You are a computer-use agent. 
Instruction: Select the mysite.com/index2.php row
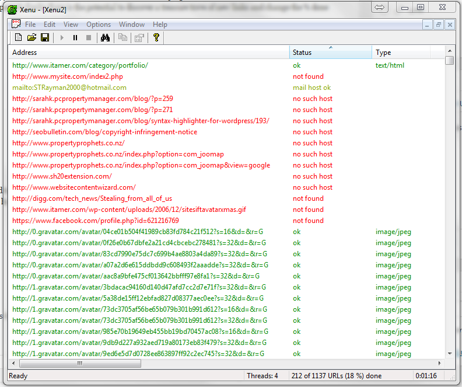pos(226,76)
